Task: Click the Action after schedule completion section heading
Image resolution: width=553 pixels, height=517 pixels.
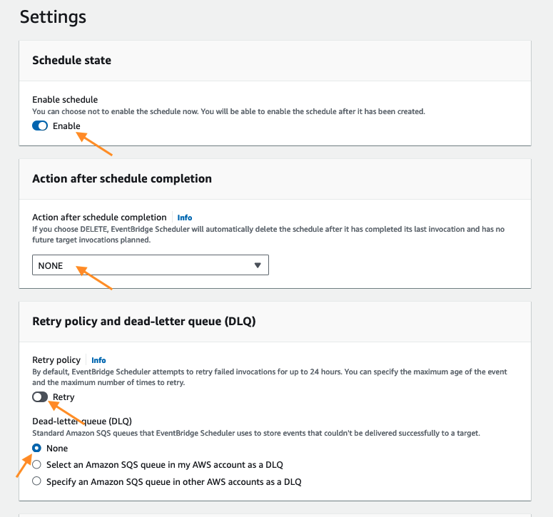Action: point(122,178)
